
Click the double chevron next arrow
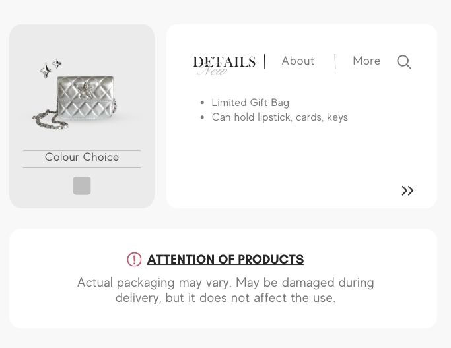(407, 190)
